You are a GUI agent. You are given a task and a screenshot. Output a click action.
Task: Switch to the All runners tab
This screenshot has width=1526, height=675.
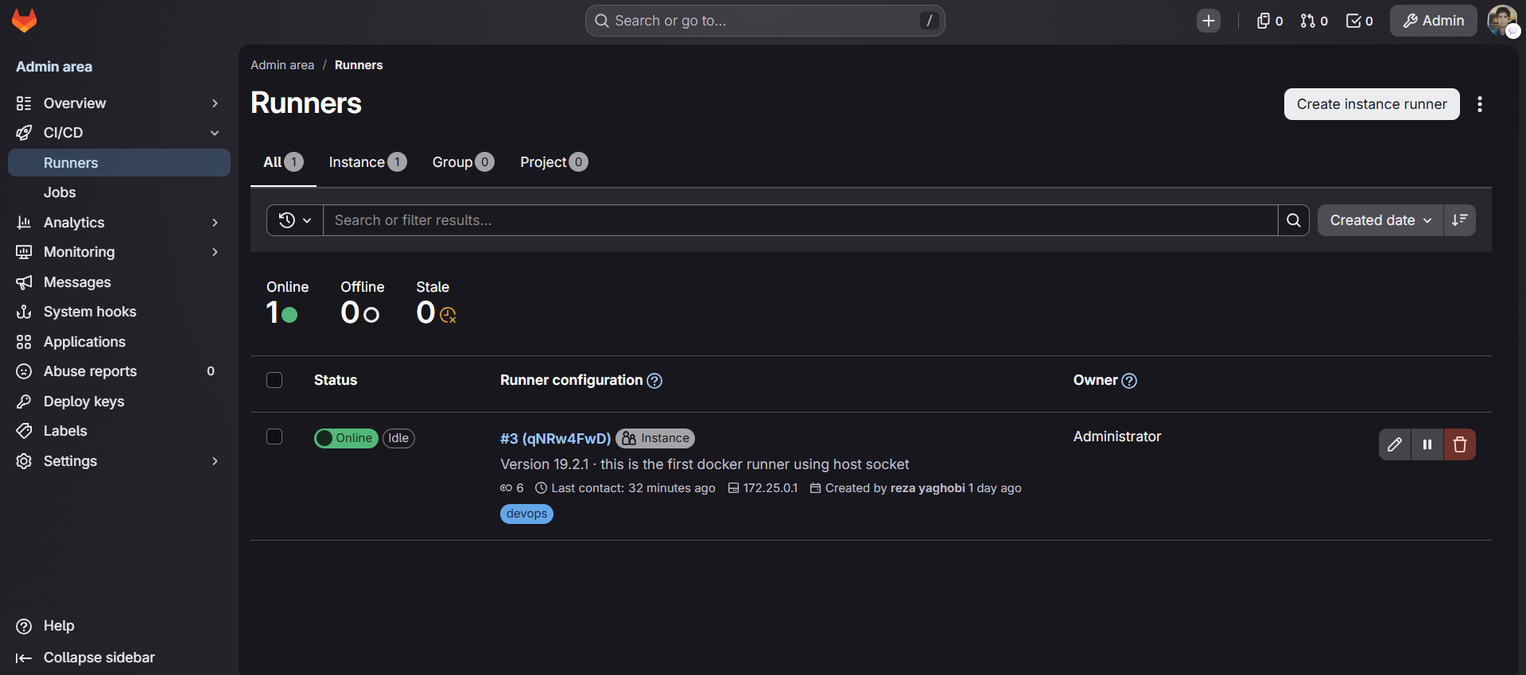click(283, 162)
